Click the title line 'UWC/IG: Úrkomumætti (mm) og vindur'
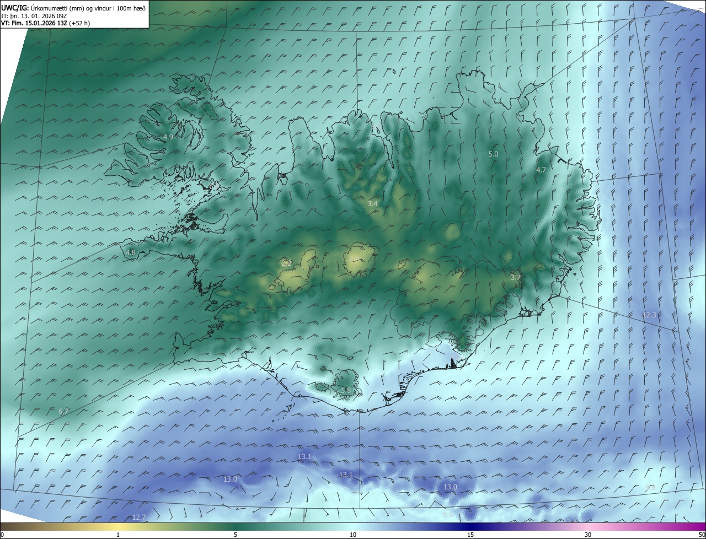 pos(73,8)
